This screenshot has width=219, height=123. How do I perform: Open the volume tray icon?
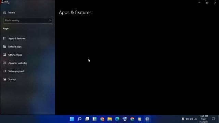[191, 119]
